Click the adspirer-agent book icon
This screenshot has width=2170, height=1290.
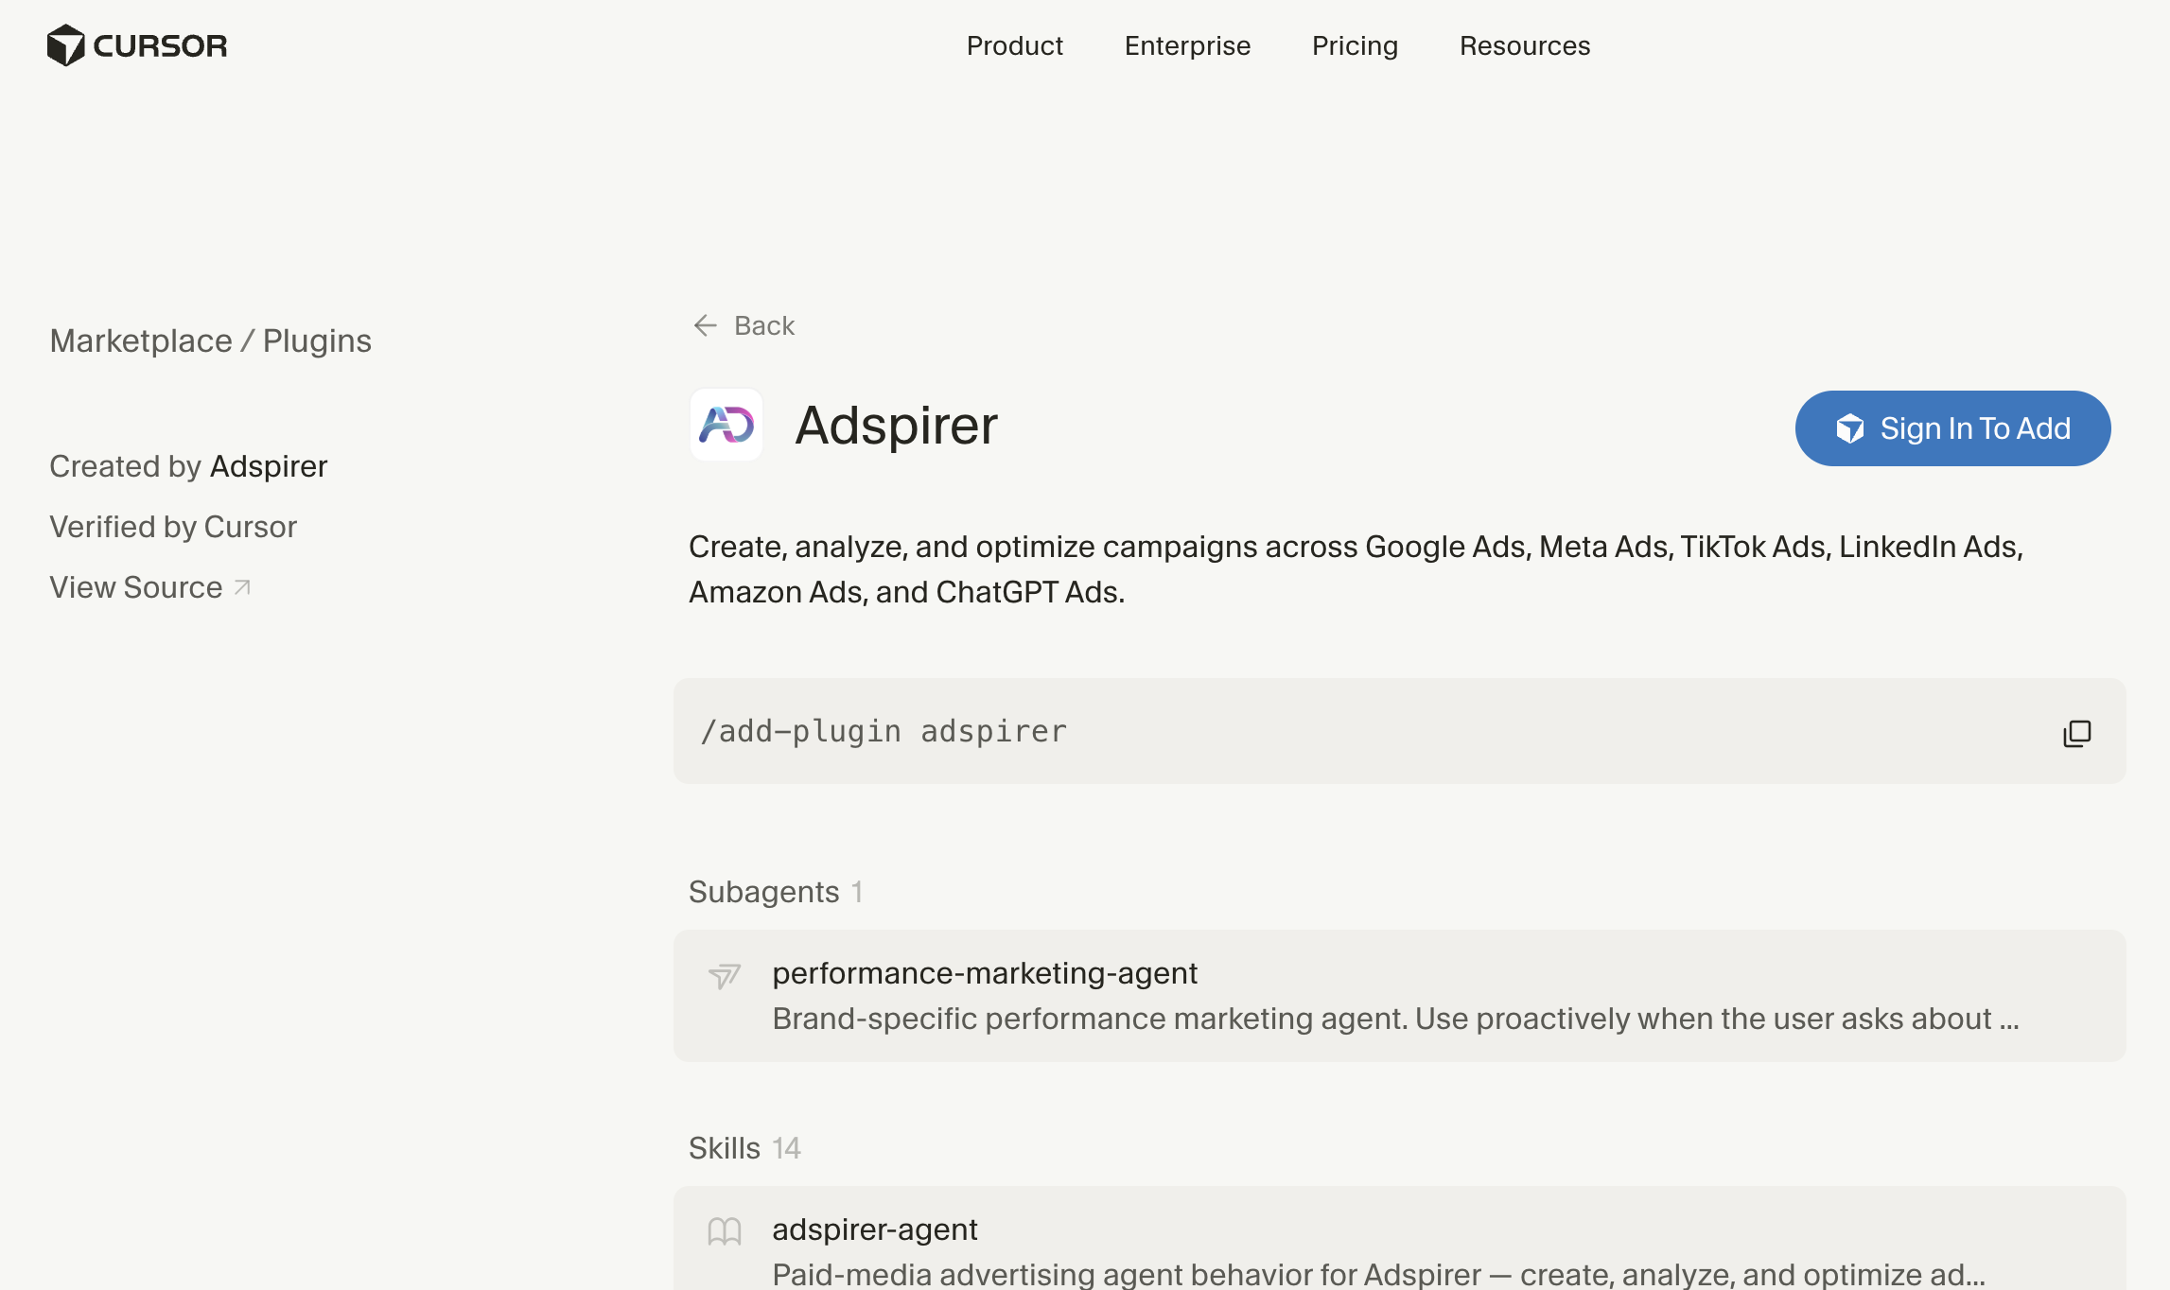coord(725,1230)
